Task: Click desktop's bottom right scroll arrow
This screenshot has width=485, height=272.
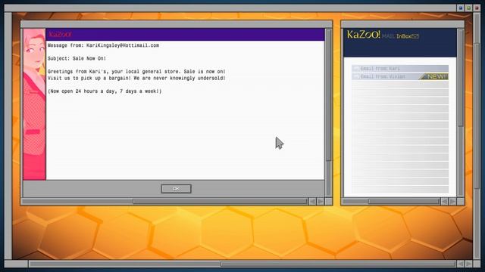Action: (x=469, y=264)
